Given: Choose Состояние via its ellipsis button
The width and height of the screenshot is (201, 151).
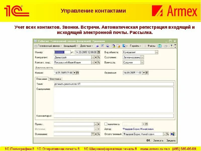Looking at the screenshot, I should point(142,57).
